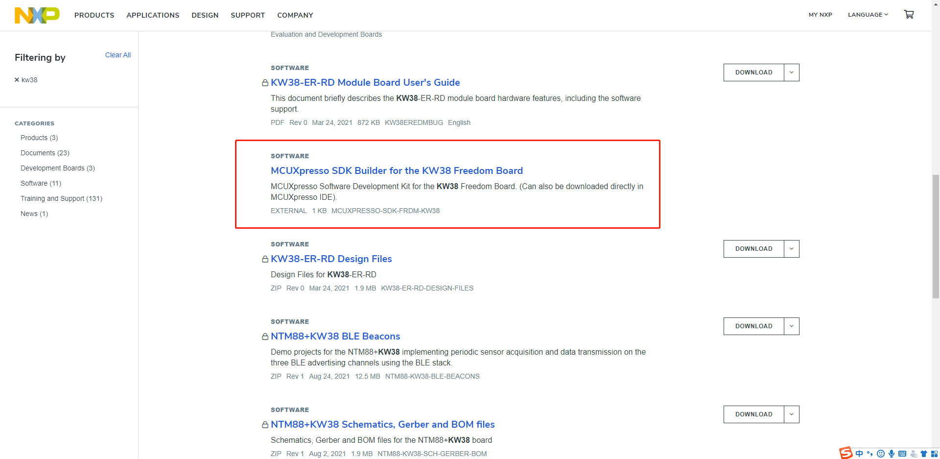Click lock icon beside NTM88+KW38 BLE Beacons

(265, 337)
